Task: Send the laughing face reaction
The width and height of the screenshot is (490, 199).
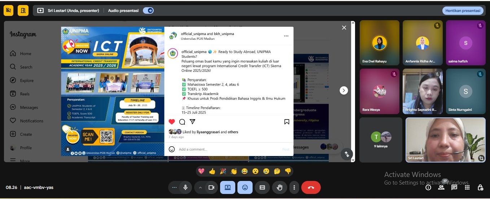Action: (244, 171)
